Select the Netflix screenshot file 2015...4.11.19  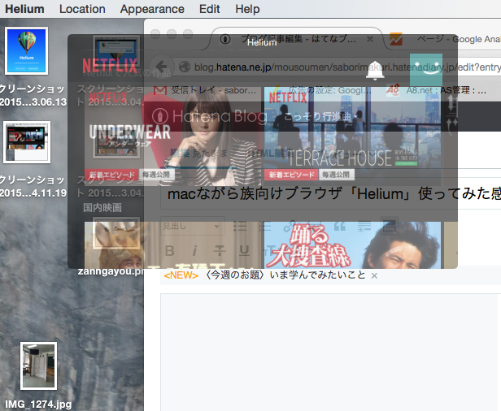[27, 142]
